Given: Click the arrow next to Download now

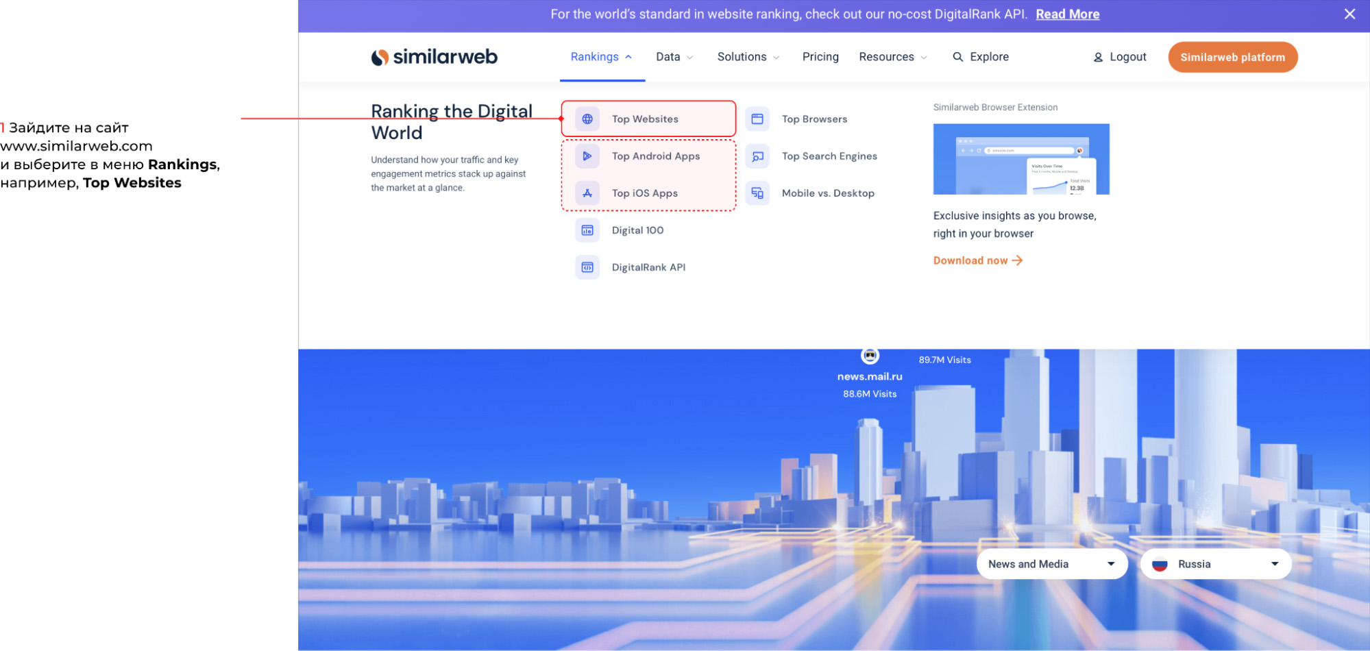Looking at the screenshot, I should [x=1017, y=260].
